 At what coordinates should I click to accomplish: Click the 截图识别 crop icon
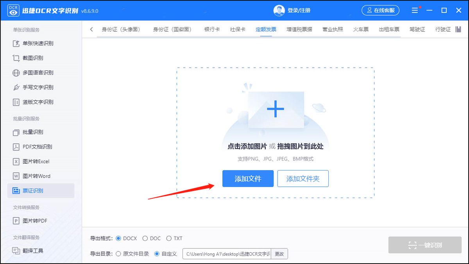click(x=16, y=58)
